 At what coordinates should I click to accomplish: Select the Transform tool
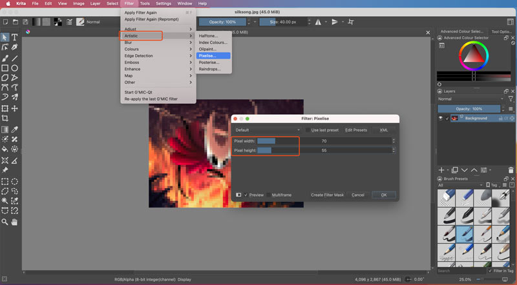[x=5, y=108]
